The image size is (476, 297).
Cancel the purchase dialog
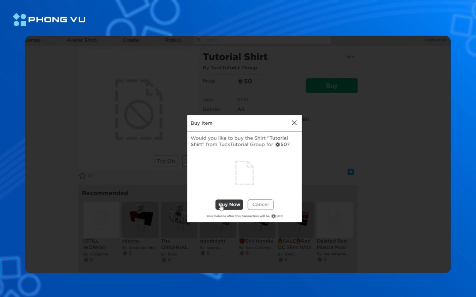(x=260, y=205)
